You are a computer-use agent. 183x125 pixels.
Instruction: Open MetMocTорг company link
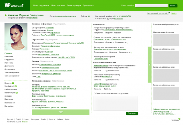click(x=107, y=77)
